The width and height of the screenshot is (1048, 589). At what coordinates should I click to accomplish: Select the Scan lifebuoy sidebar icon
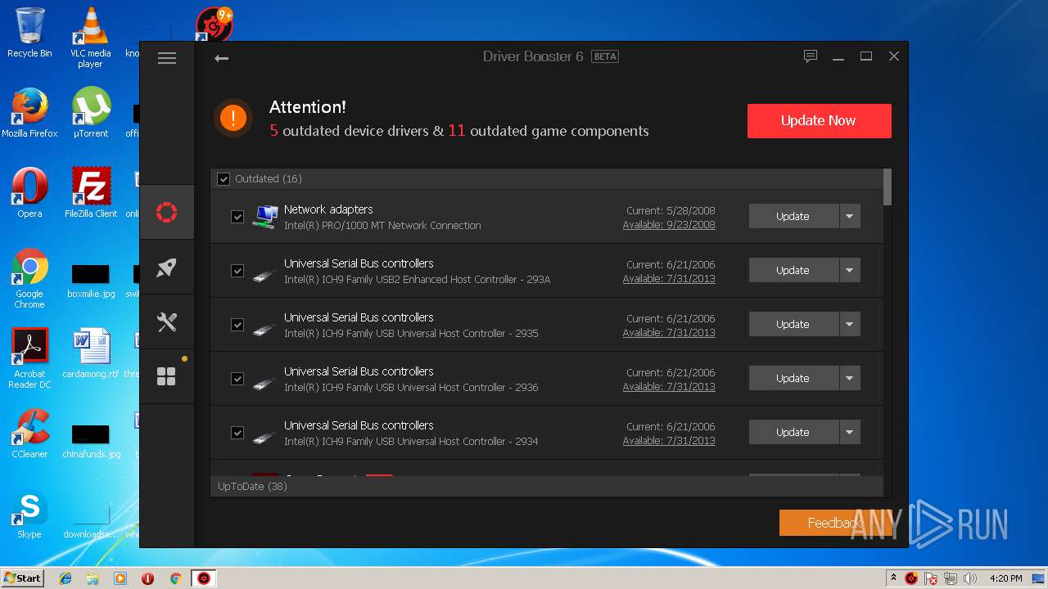tap(167, 213)
